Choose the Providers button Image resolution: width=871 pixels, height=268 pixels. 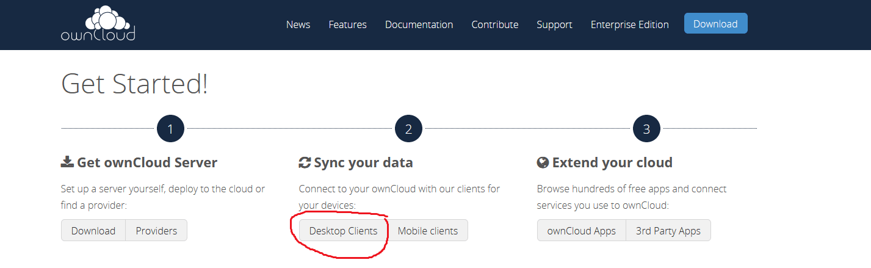point(156,231)
